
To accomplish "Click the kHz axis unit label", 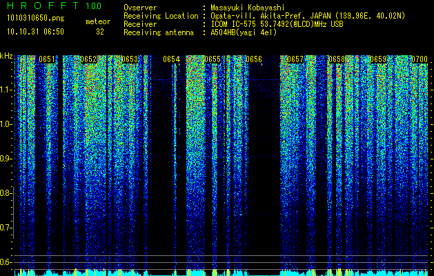I will (6, 56).
